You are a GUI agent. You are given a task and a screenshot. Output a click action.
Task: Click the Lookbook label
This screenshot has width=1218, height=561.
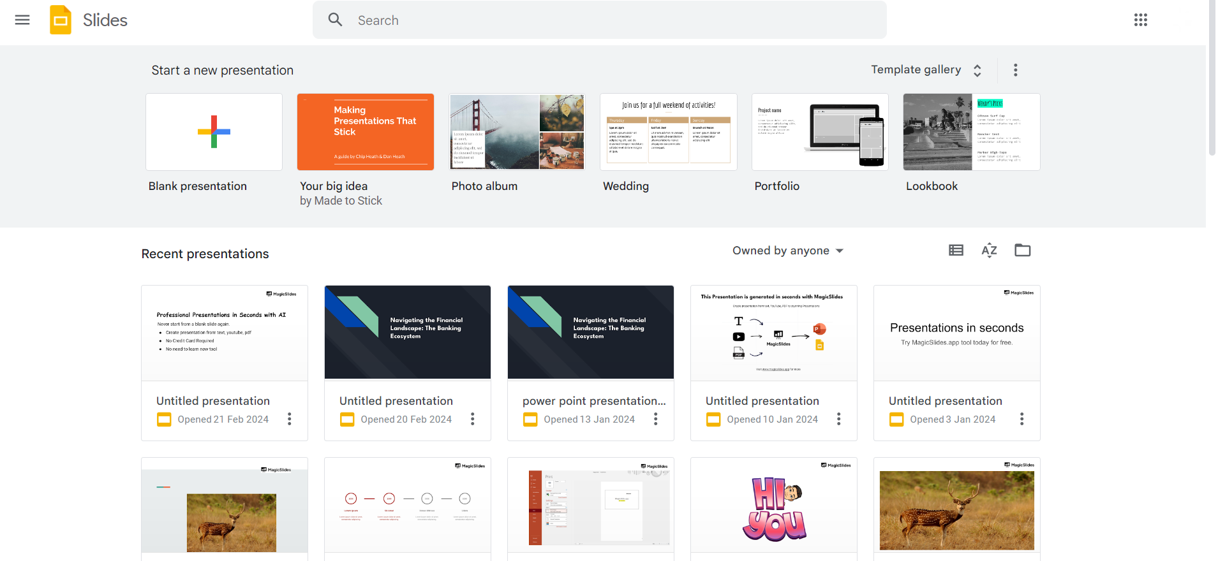coord(932,186)
